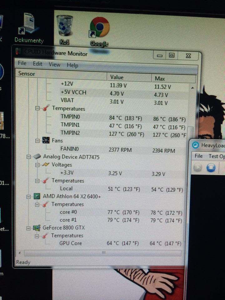
Task: Collapse the AMD Athlon 64 X2 6400+ node
Action: pos(28,197)
